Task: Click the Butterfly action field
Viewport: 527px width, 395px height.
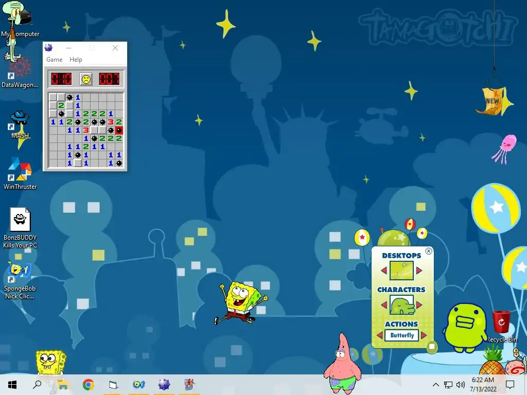Action: point(402,335)
